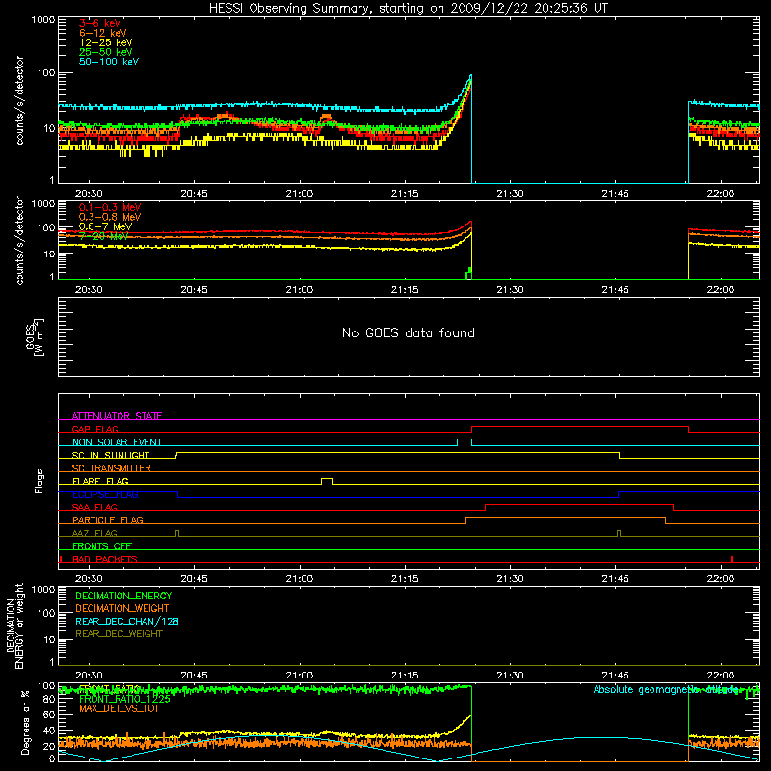Click the 21:30 tick label under top plot
The width and height of the screenshot is (771, 771).
pyautogui.click(x=510, y=194)
